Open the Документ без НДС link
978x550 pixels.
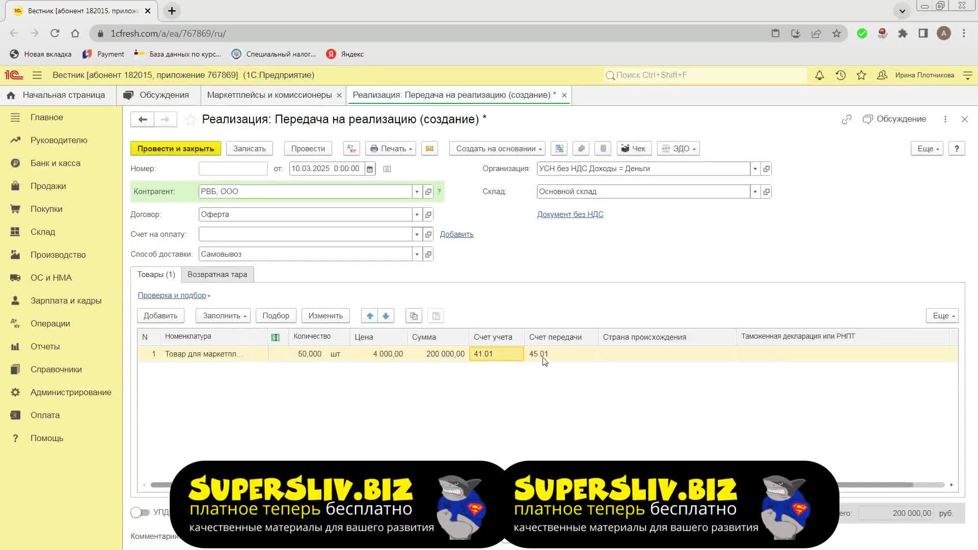tap(570, 214)
